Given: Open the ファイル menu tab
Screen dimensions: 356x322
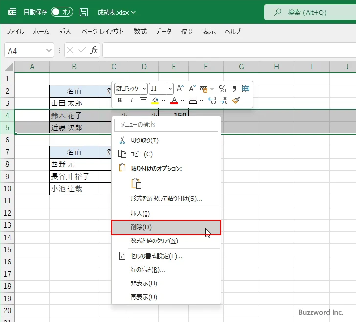Looking at the screenshot, I should tap(15, 31).
